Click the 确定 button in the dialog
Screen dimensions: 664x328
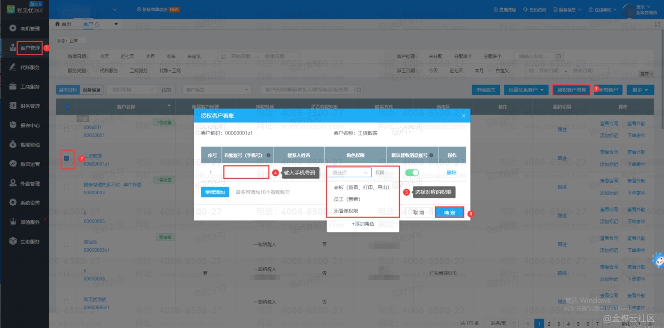(449, 212)
